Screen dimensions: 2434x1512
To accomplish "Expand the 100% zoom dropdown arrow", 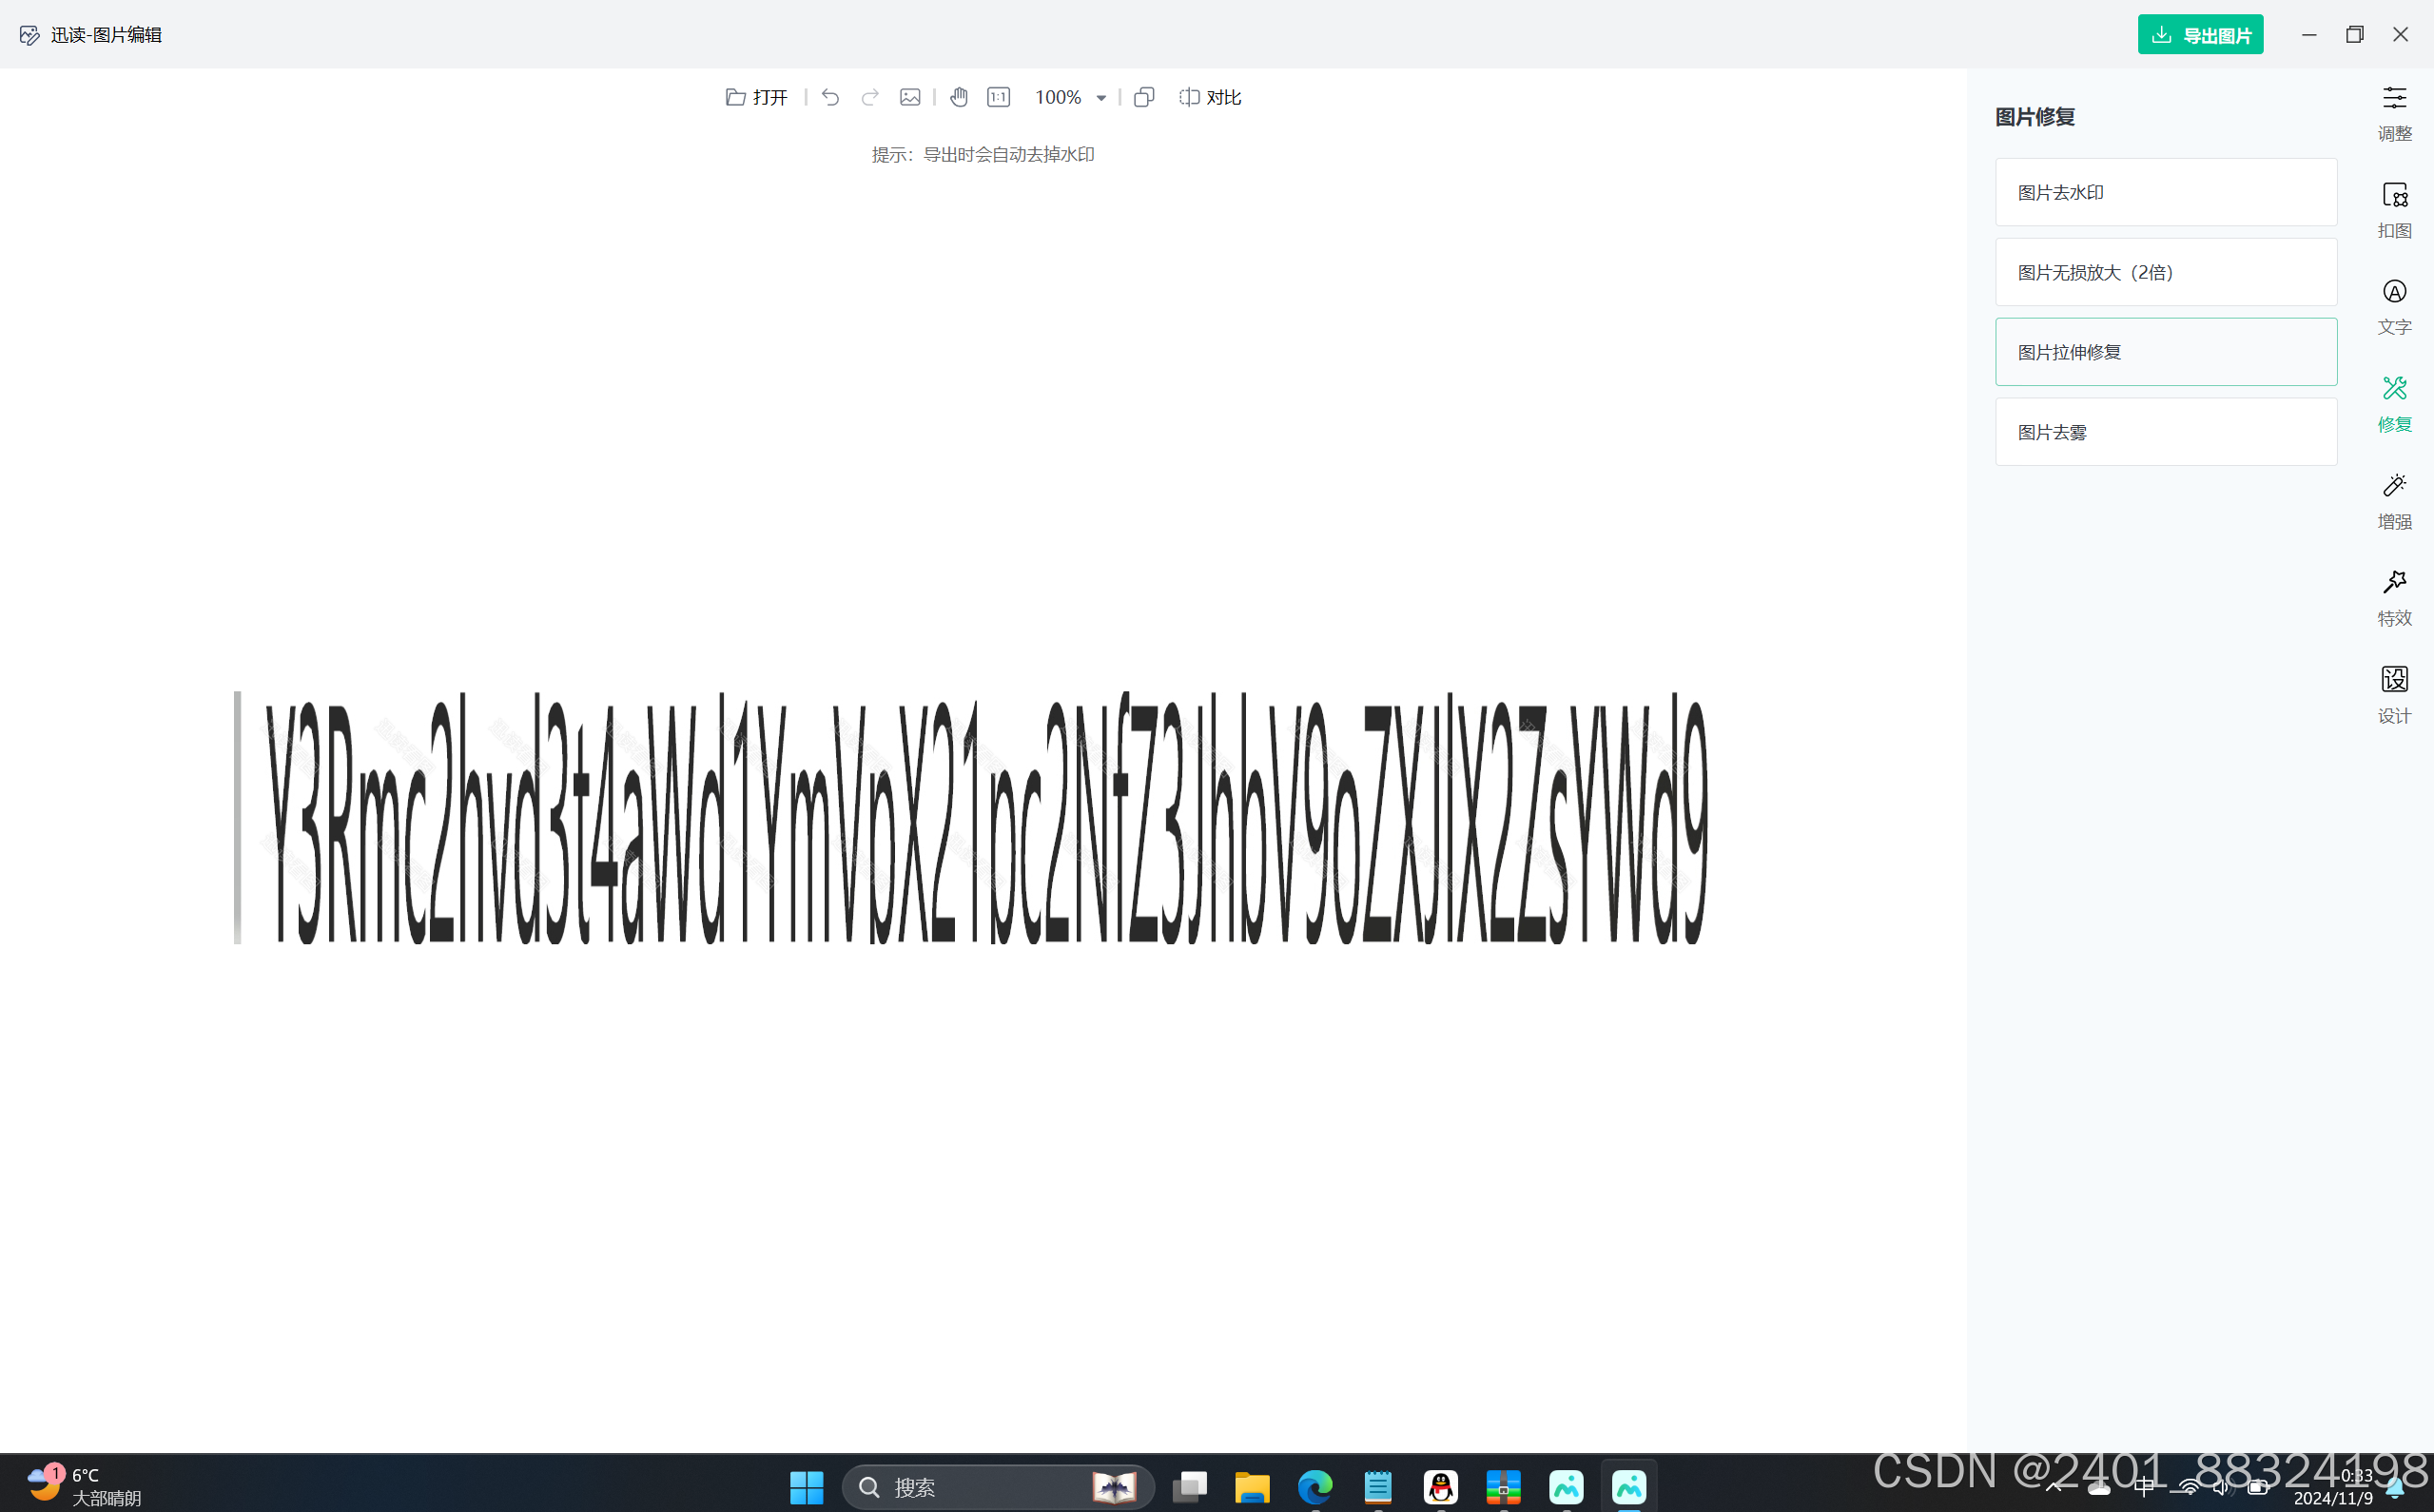I will (1101, 98).
